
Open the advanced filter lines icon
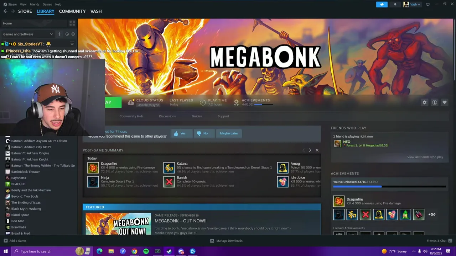pyautogui.click(x=72, y=43)
